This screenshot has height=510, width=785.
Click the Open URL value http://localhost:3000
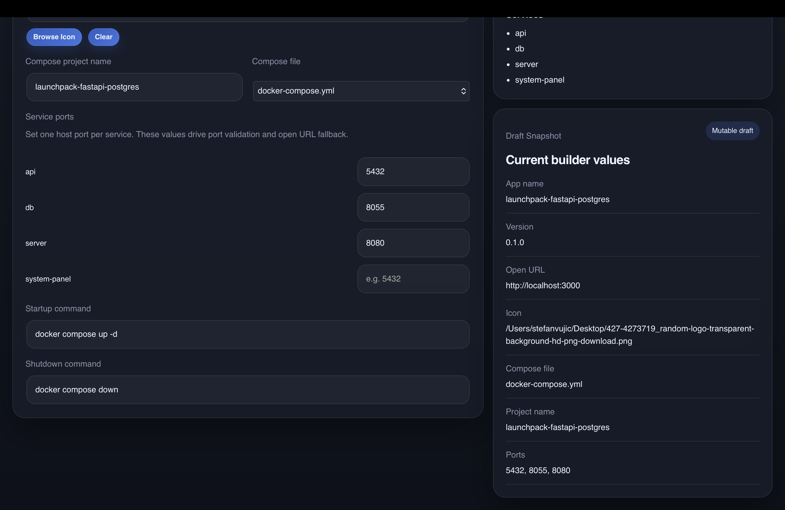[543, 286]
